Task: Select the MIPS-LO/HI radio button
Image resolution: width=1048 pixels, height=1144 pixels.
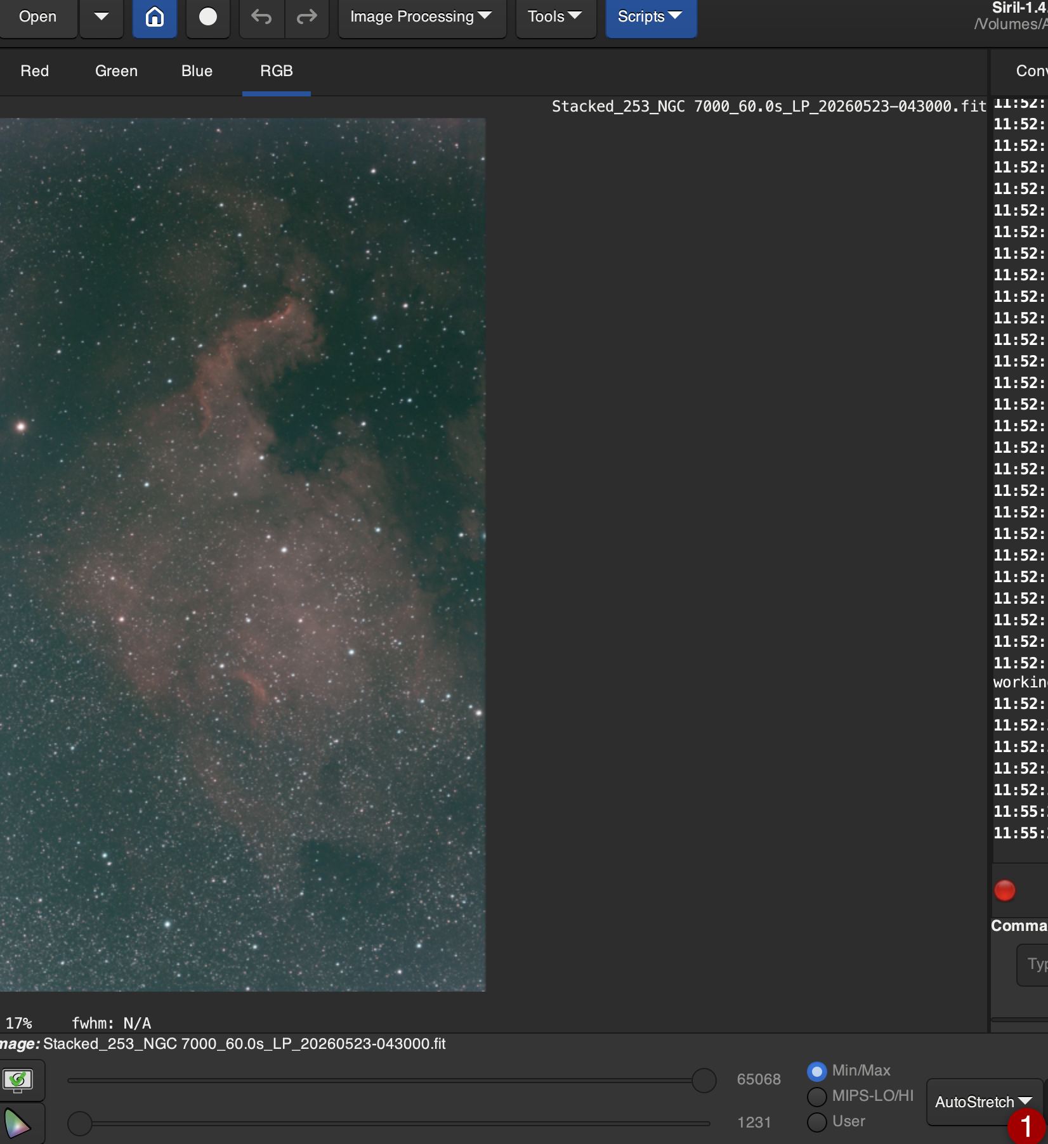Action: point(817,1096)
